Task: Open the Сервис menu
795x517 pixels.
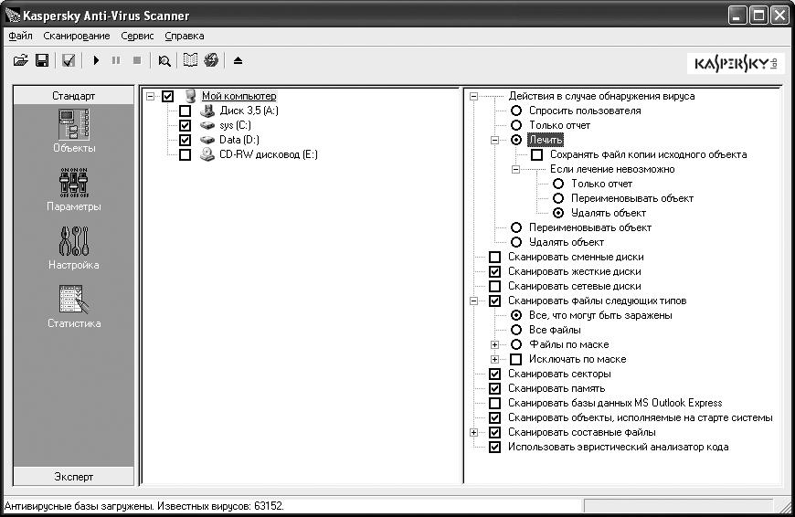Action: tap(137, 36)
